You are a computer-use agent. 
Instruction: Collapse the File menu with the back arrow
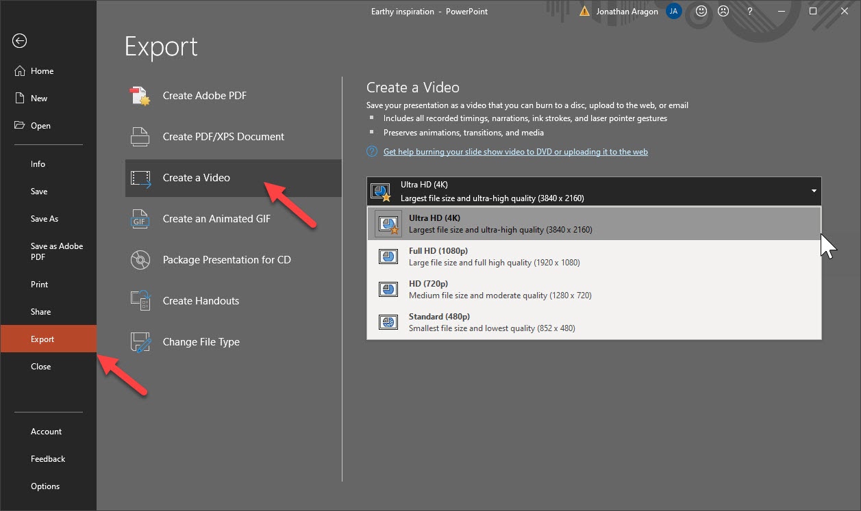(19, 41)
